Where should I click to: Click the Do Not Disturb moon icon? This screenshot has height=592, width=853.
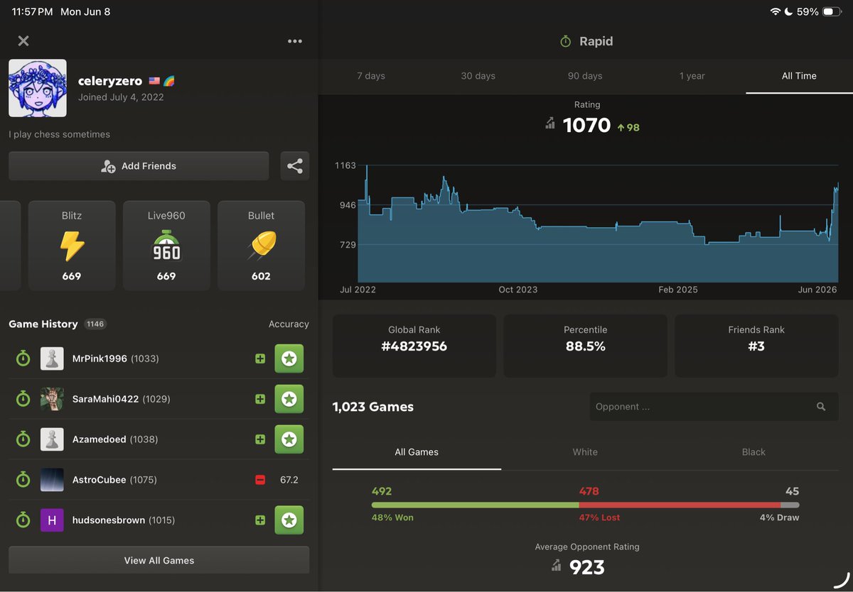789,12
